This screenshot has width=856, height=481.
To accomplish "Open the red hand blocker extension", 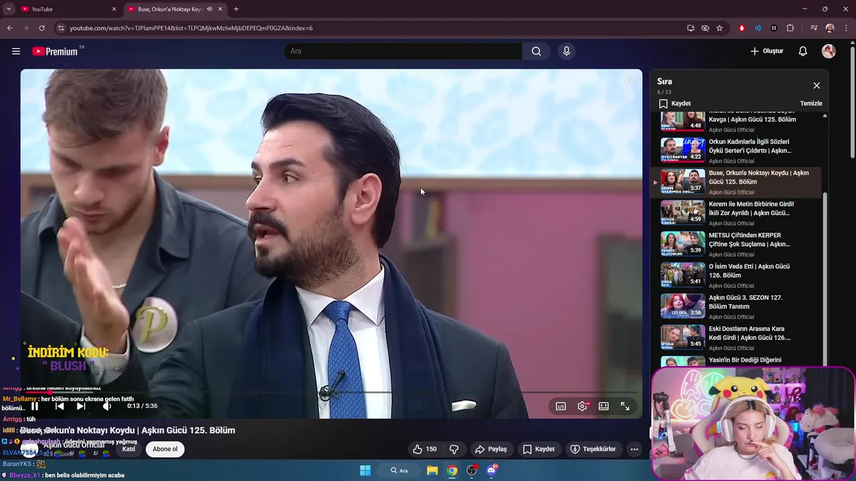I will (x=742, y=28).
